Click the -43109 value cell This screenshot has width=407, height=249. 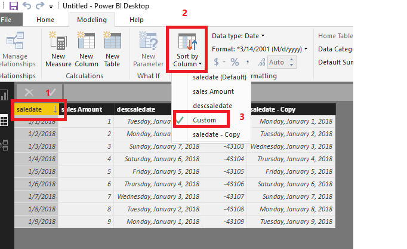point(224,222)
